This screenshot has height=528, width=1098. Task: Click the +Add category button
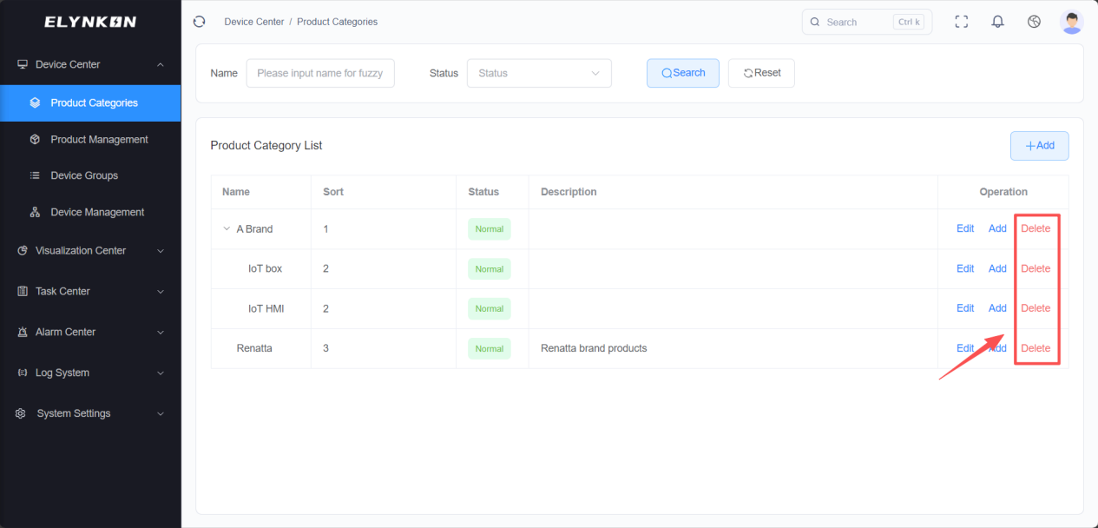1039,146
